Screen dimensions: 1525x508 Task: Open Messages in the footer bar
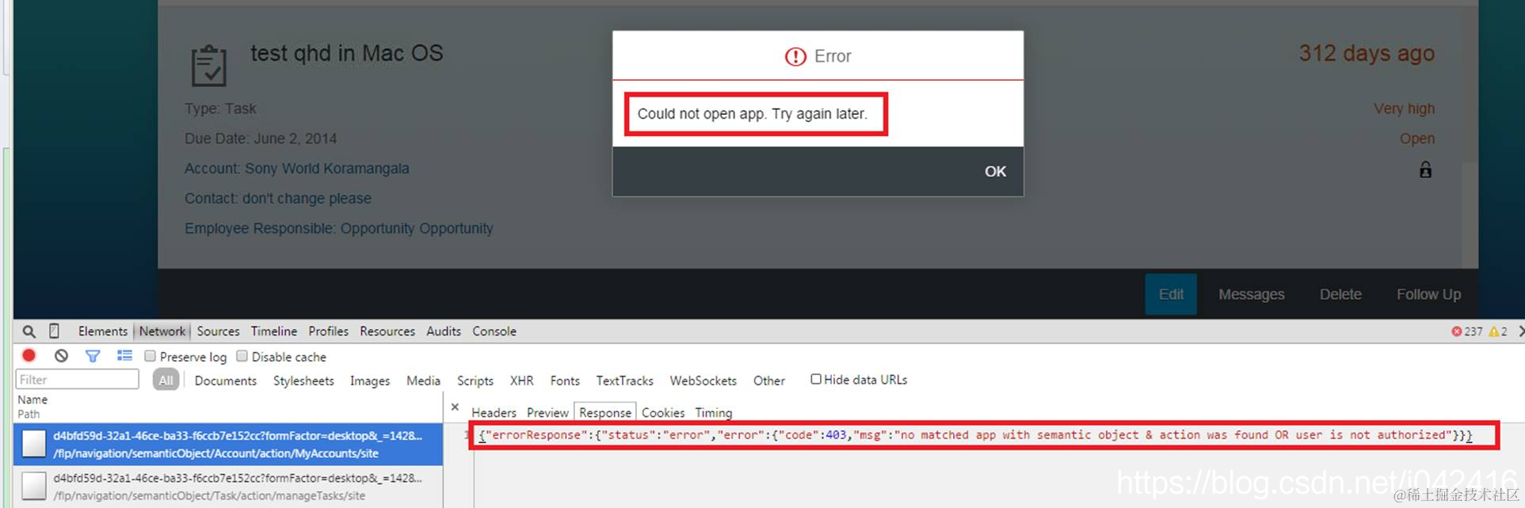[x=1251, y=294]
